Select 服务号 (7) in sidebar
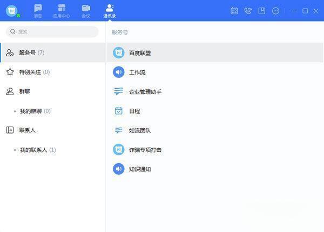 (52, 52)
